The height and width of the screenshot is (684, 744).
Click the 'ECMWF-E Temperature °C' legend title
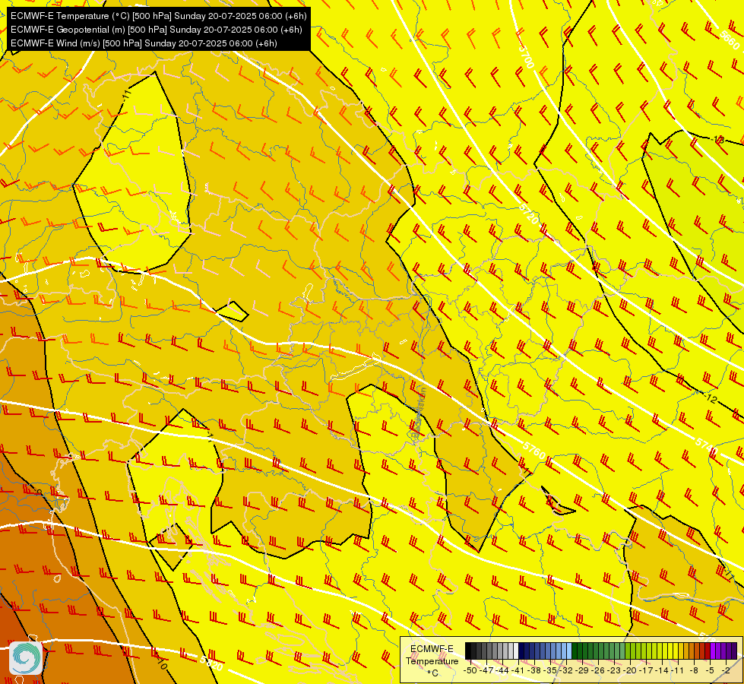[x=432, y=660]
